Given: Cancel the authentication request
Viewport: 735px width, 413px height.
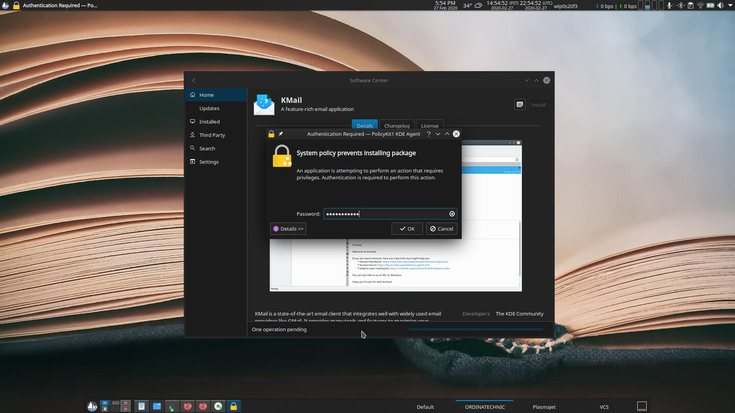Looking at the screenshot, I should (x=442, y=228).
